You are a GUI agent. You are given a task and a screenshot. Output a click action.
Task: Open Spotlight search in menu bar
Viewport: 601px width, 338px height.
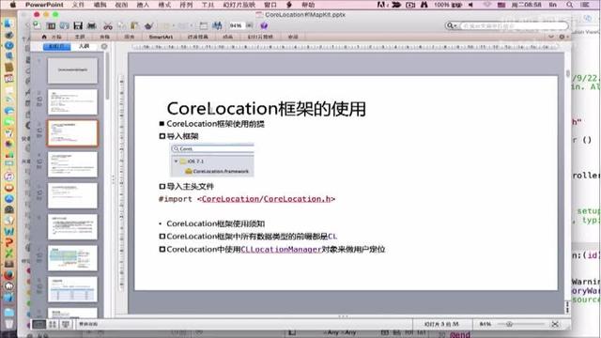(570, 5)
